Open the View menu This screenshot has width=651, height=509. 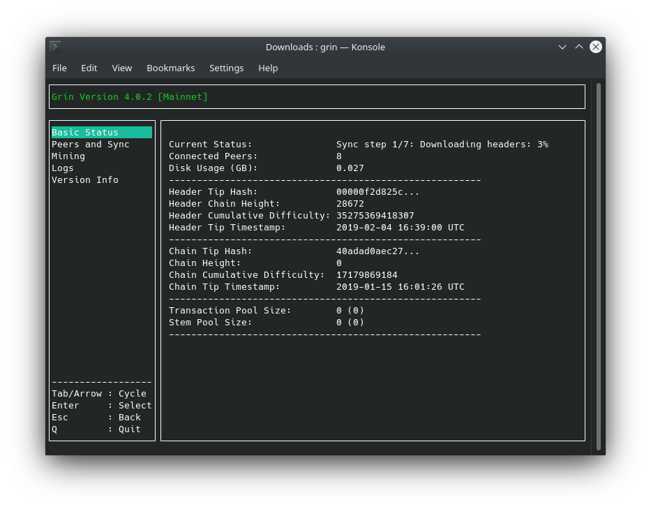[121, 68]
